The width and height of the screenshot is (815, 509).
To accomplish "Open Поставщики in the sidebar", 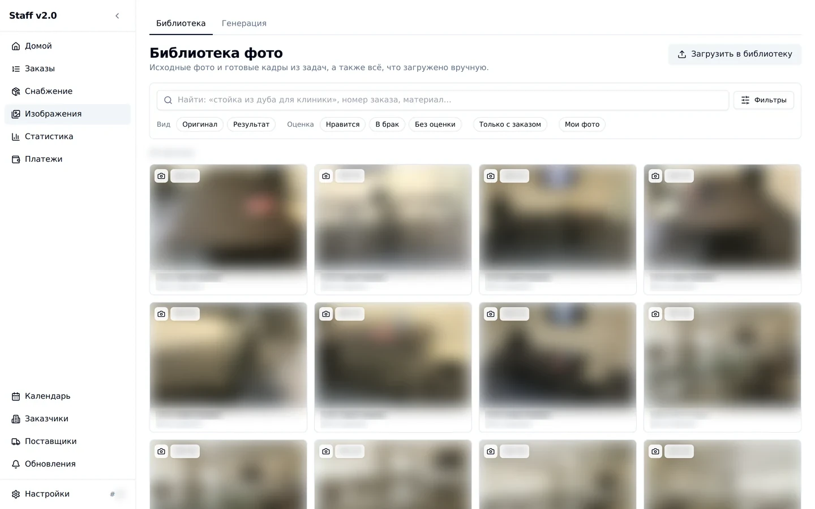I will tap(67, 442).
